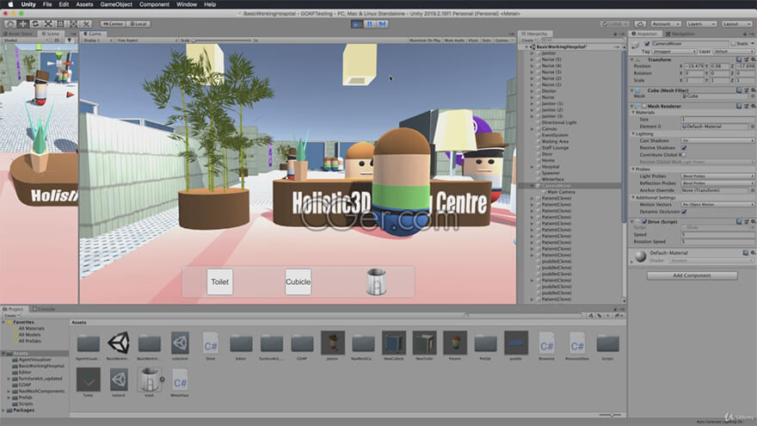Switch to the Navigation tab
Screen dimensions: 757x426
(680, 34)
